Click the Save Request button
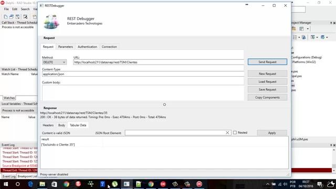 267,90
